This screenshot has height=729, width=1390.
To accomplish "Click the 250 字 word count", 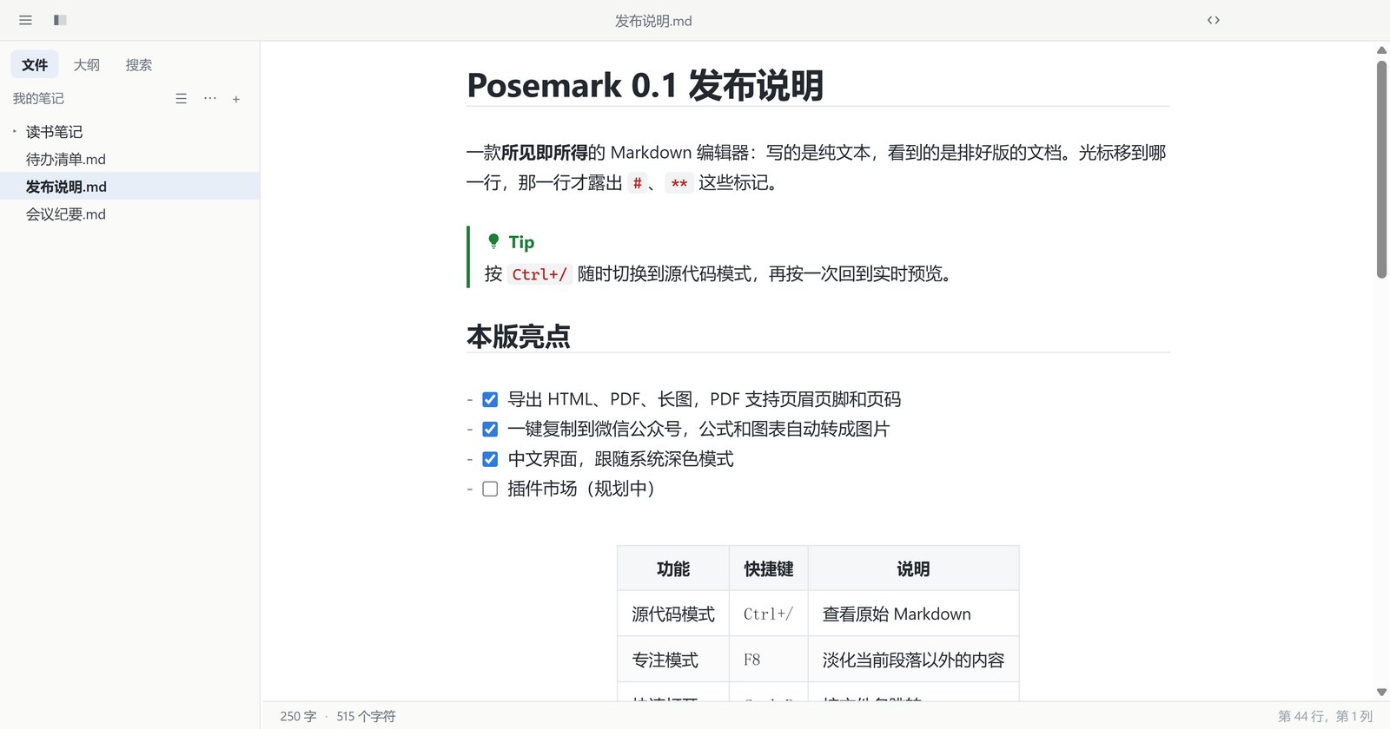I will coord(298,716).
